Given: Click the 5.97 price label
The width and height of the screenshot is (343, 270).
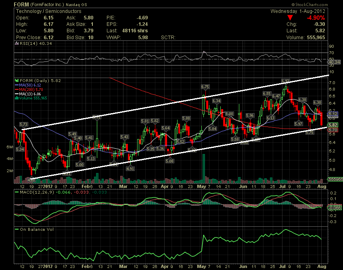Looking at the screenshot, I should pos(298,124).
